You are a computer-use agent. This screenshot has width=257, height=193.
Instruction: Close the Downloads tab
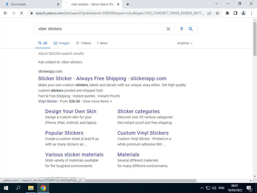tap(58, 4)
